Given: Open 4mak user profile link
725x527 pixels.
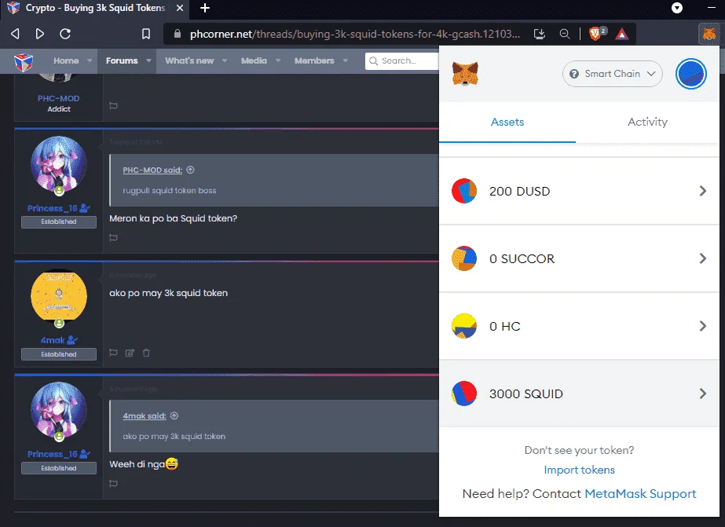Looking at the screenshot, I should 53,340.
